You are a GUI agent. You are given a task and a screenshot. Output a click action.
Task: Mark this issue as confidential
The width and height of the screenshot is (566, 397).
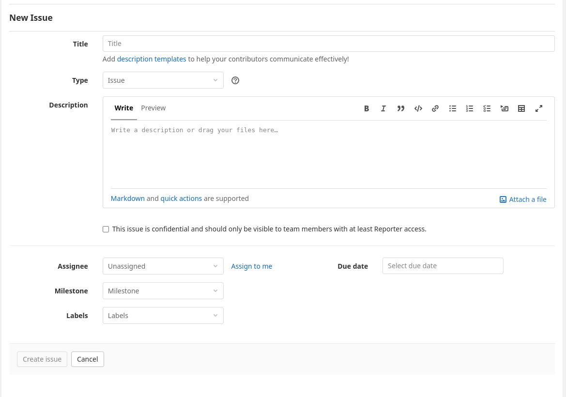106,229
